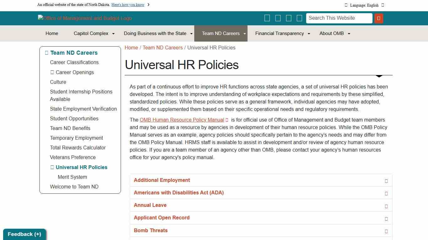Expand the Additional Employment accordion
The height and width of the screenshot is (240, 428).
162,180
